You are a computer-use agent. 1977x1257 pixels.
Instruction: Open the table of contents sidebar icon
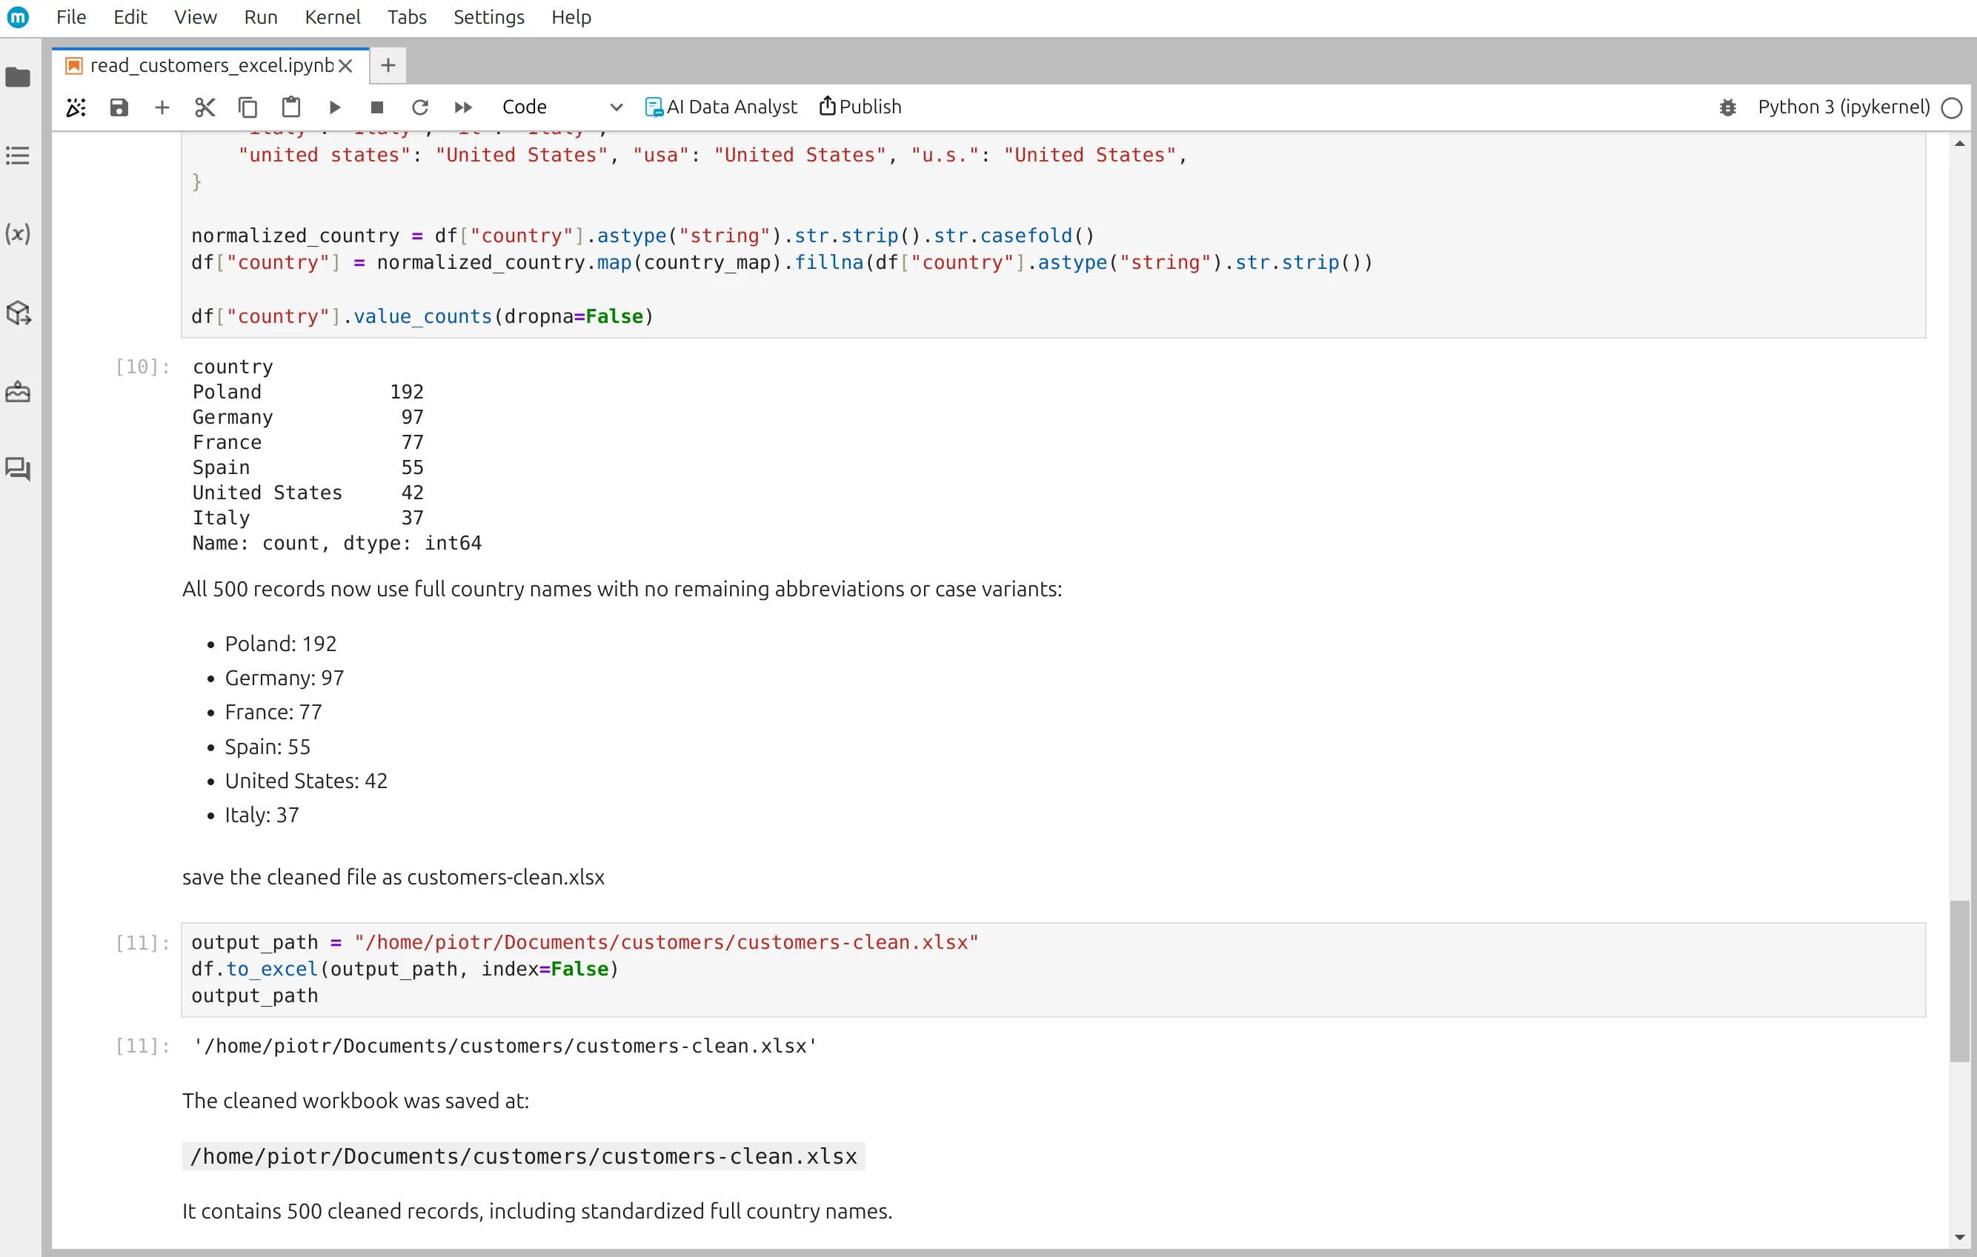point(18,156)
